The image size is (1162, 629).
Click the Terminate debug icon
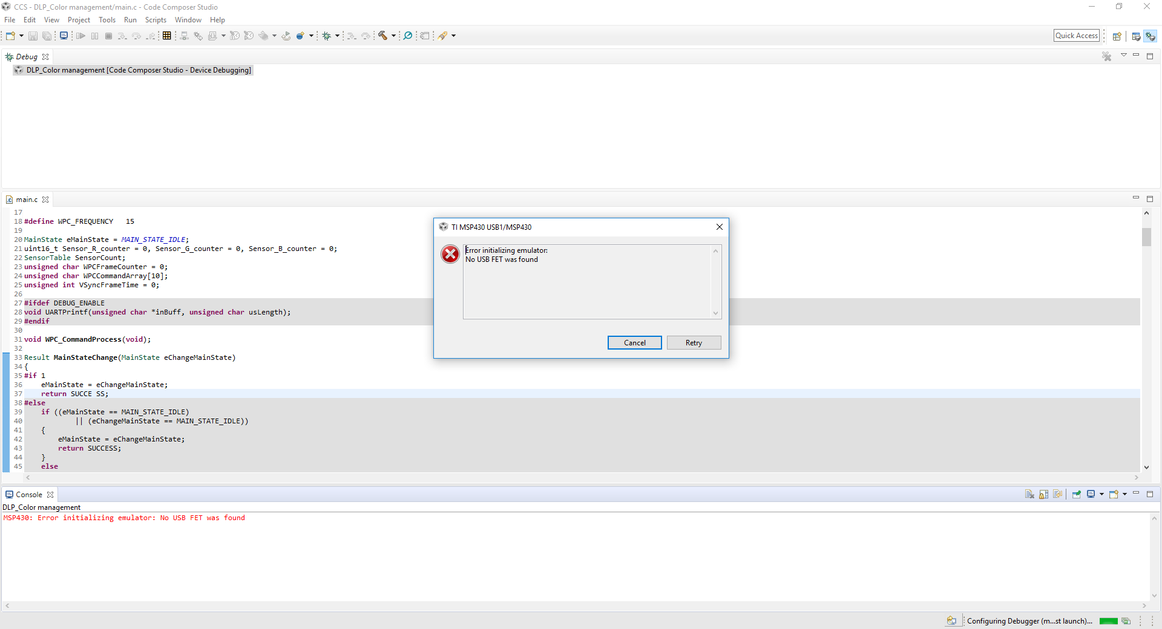click(108, 36)
